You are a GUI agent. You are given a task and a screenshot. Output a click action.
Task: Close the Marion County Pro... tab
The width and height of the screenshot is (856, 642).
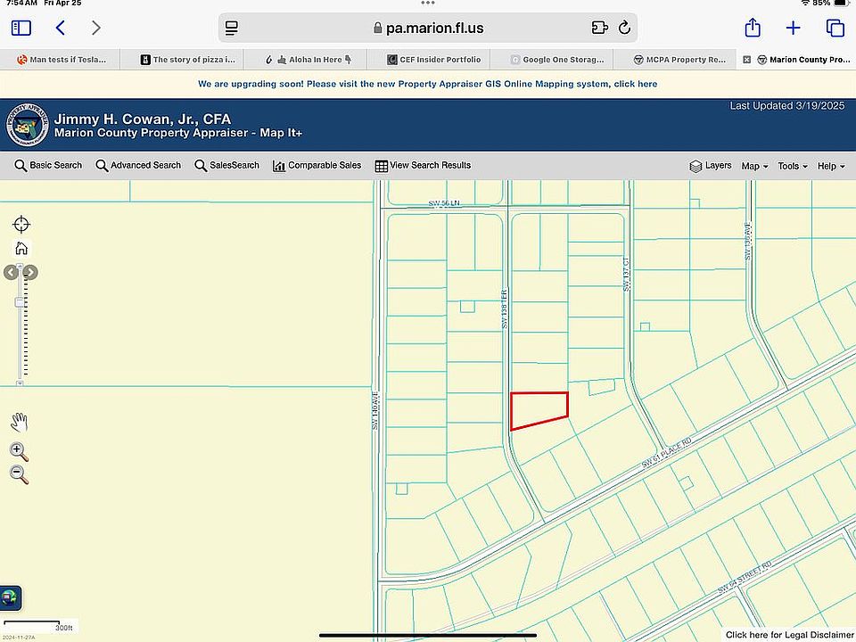(747, 60)
